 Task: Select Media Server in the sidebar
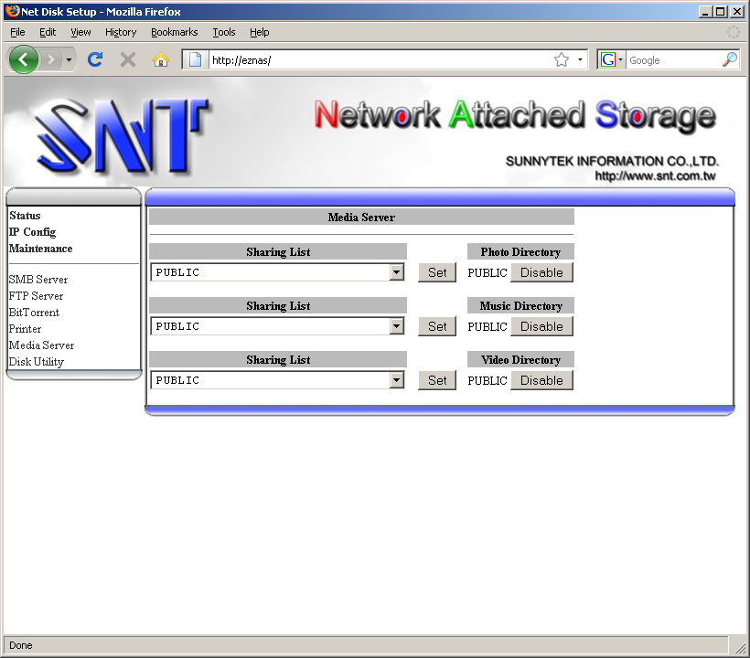pyautogui.click(x=41, y=345)
